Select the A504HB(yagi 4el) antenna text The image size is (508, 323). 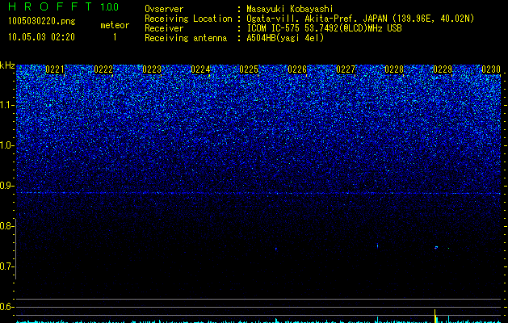[285, 38]
